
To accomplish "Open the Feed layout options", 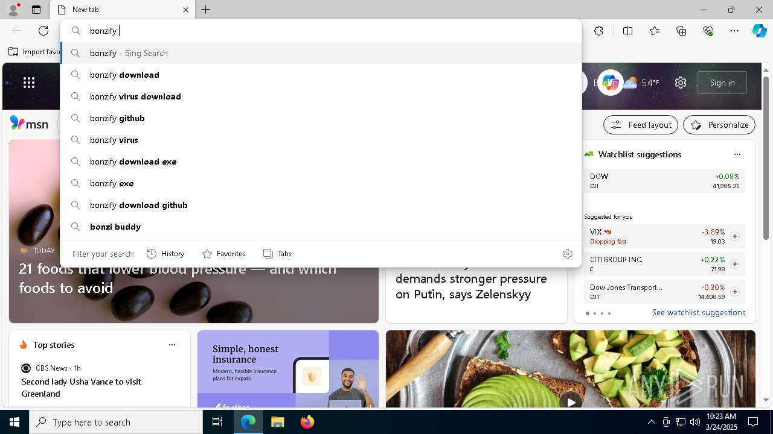I will tap(641, 125).
